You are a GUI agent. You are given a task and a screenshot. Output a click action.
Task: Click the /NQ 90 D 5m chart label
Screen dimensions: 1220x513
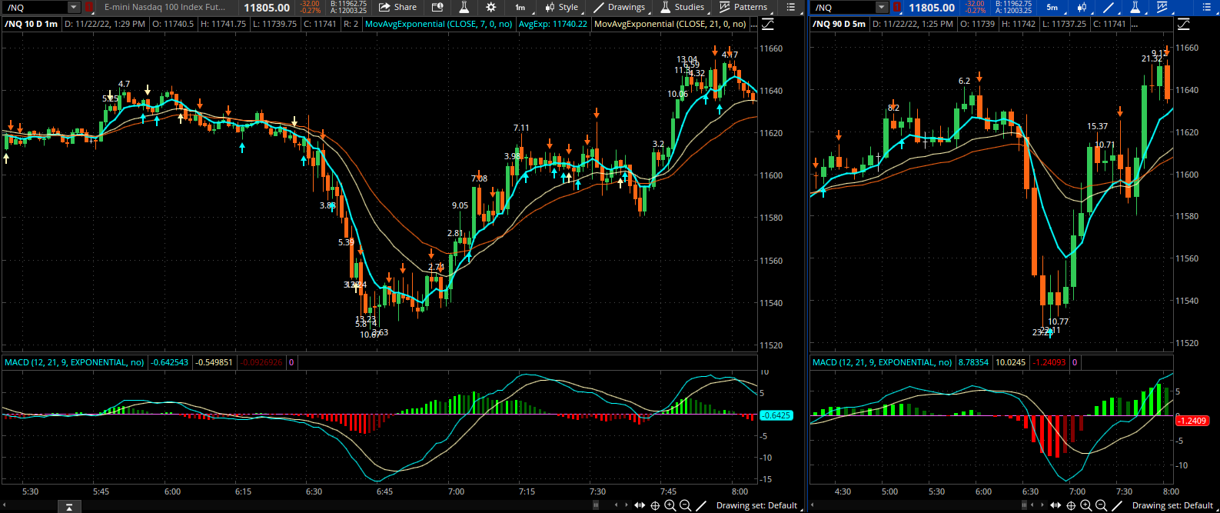839,24
